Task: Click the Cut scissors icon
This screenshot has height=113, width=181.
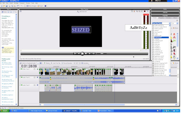Action: click(10, 6)
